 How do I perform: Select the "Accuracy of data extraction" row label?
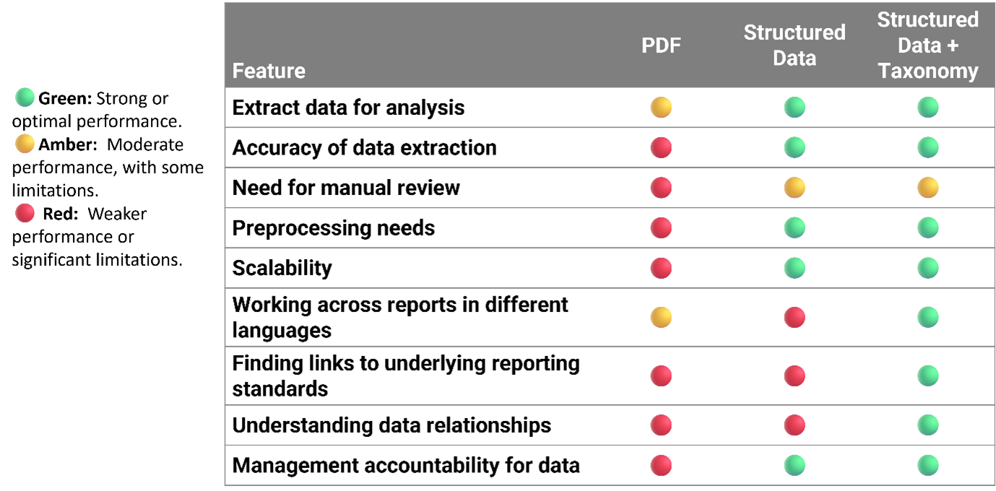[x=364, y=148]
